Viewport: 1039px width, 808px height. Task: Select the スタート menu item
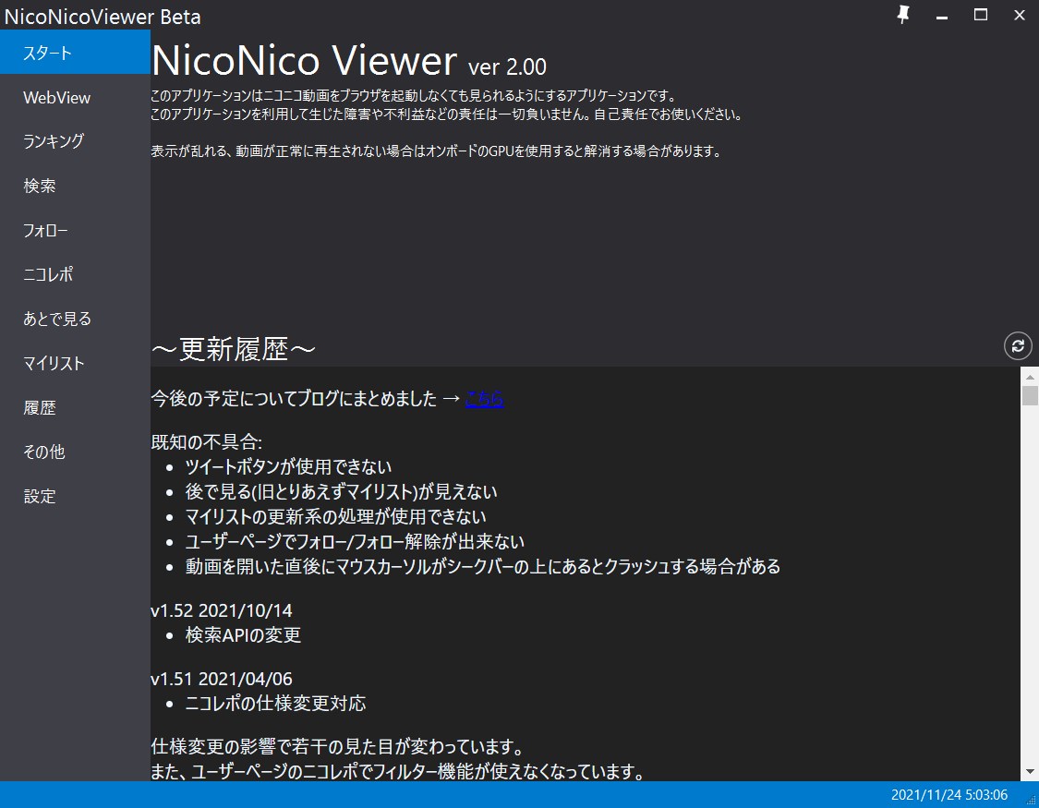pyautogui.click(x=75, y=53)
